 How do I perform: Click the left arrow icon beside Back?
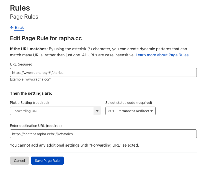[12, 27]
